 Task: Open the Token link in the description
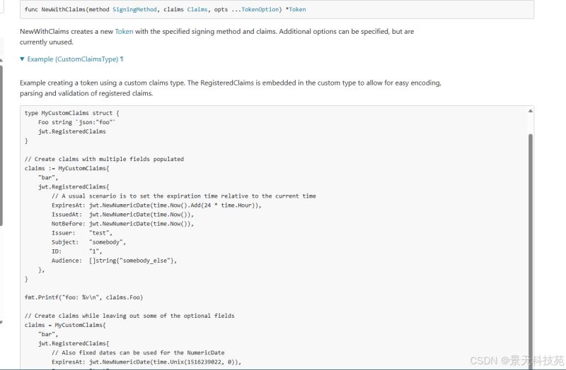coord(125,32)
